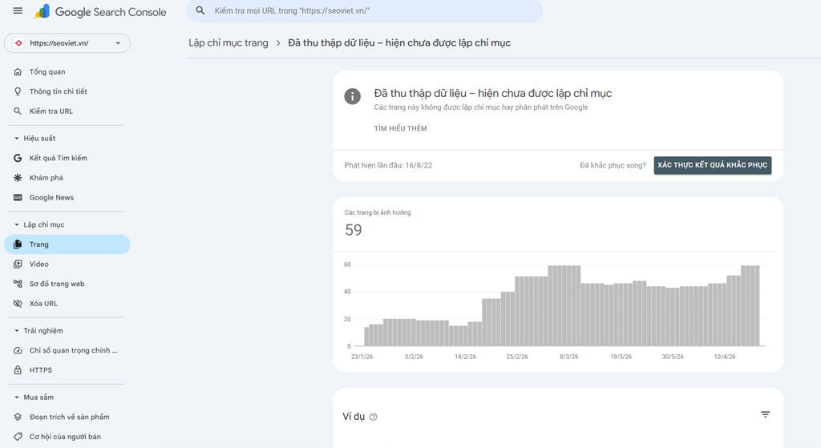The image size is (821, 448).
Task: Click XÁC THỰC KẾT QUẢ KHẮC PHỤC button
Action: [x=712, y=165]
